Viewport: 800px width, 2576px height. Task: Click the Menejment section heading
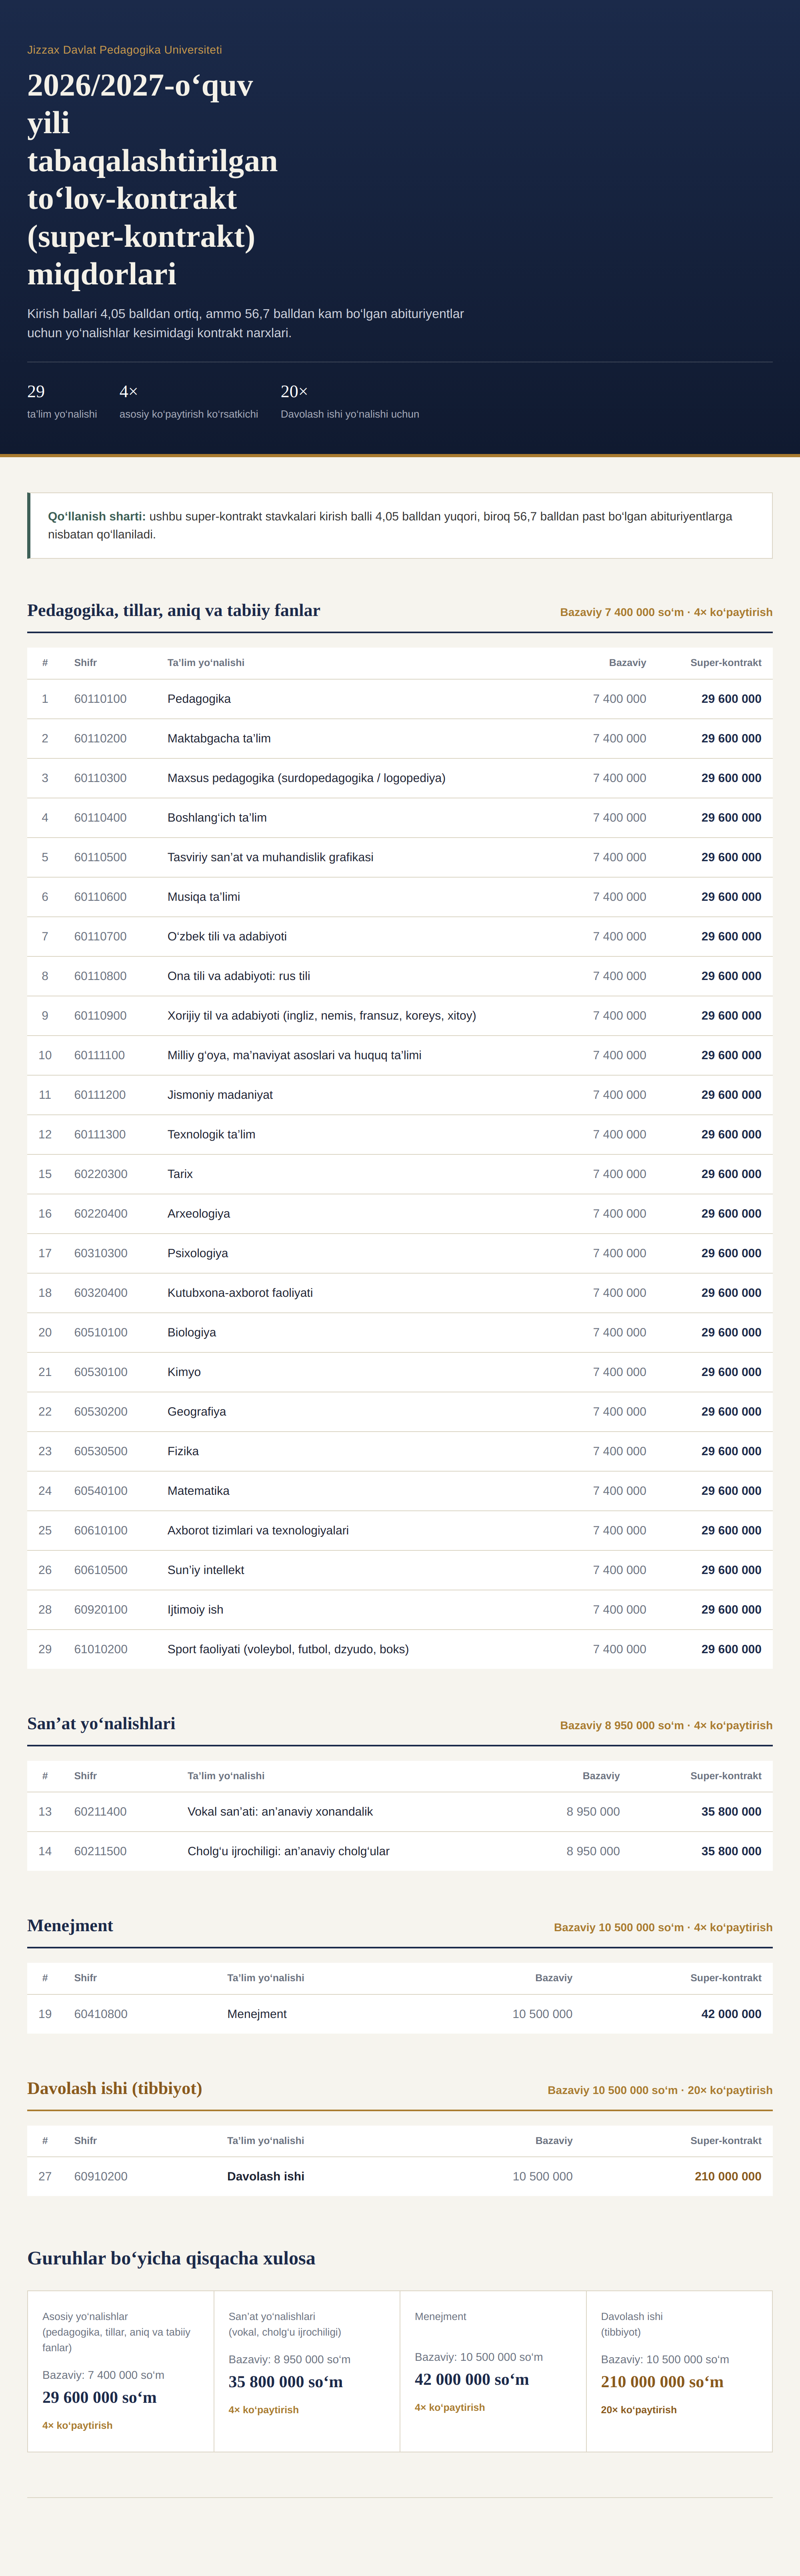pos(70,1926)
